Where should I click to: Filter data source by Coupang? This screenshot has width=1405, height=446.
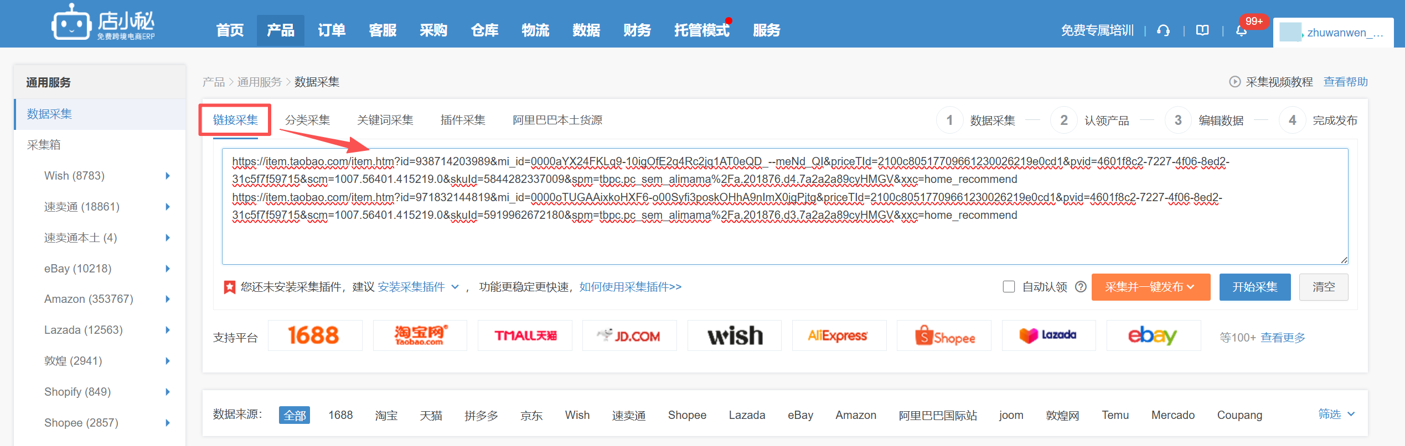click(x=1239, y=415)
